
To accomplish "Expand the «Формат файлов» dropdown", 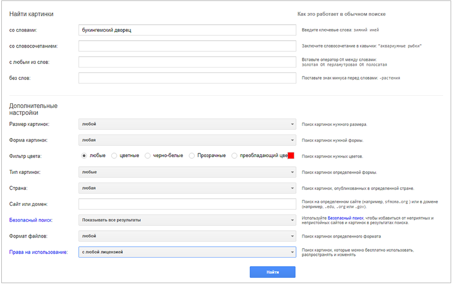I will (x=187, y=236).
